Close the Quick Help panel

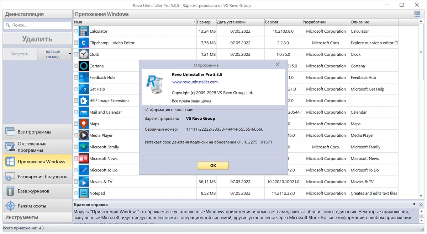[421, 205]
